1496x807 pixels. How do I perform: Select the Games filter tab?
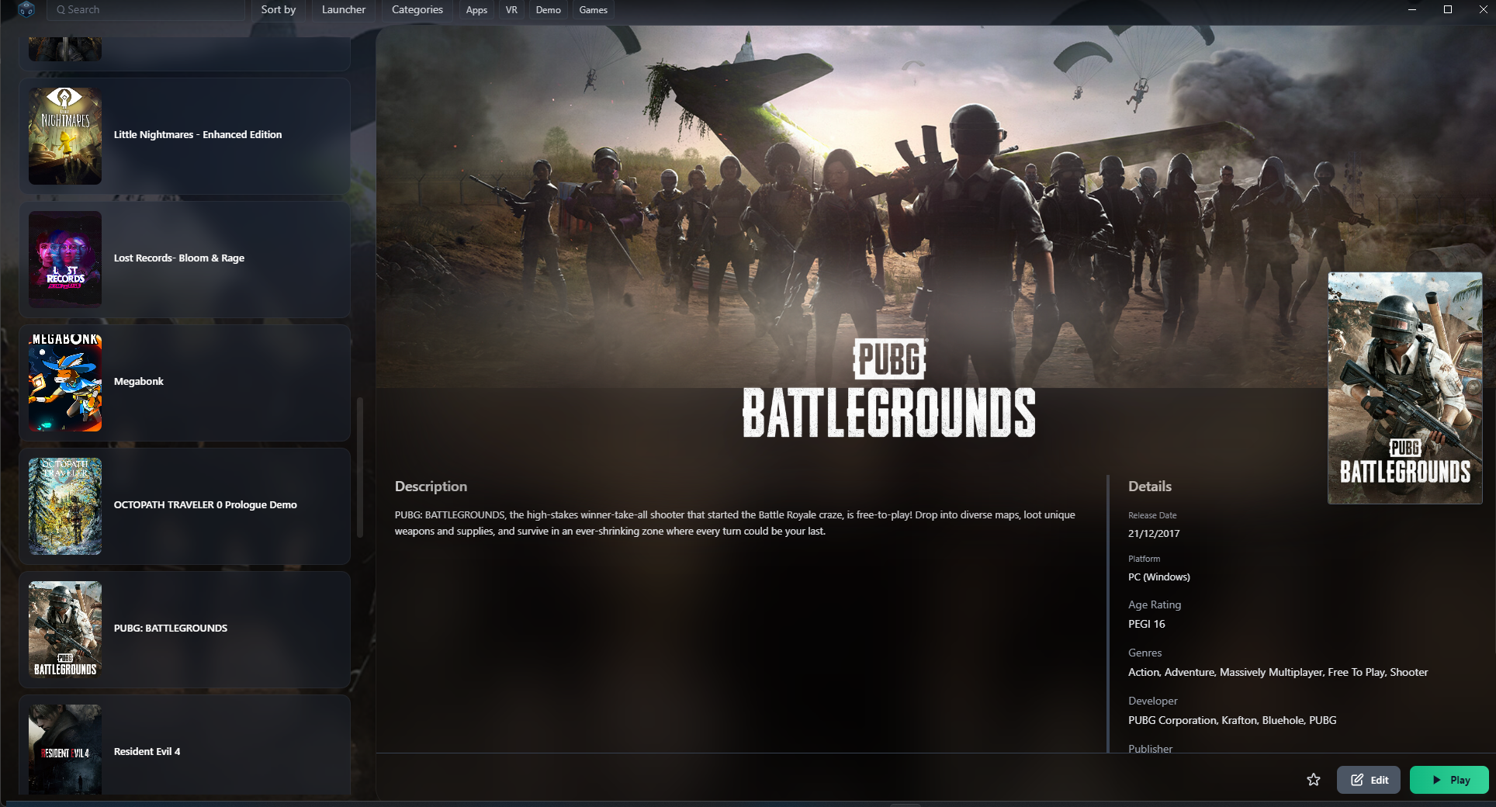pos(593,10)
